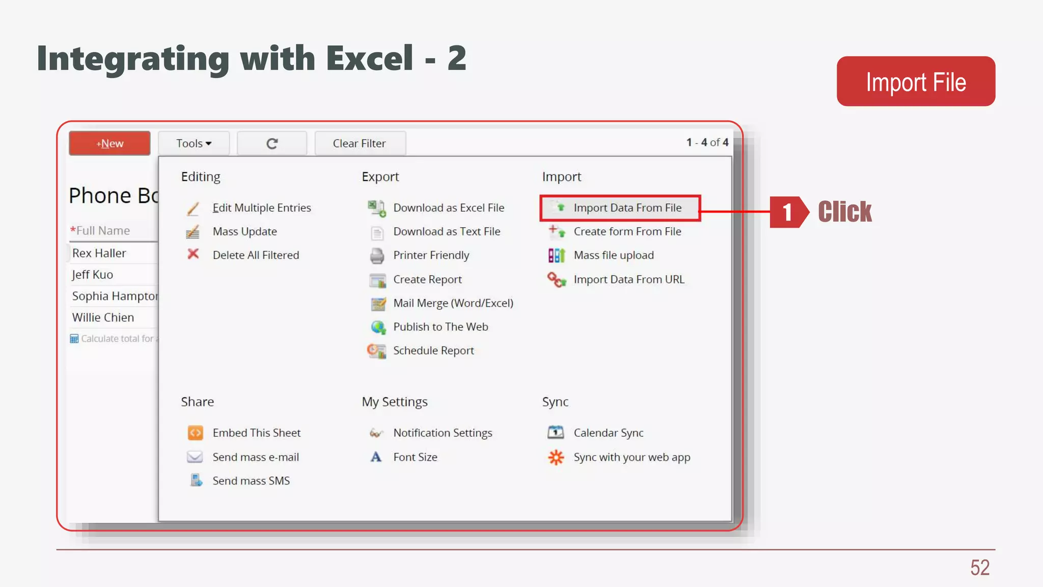Open Sync with your web app
The image size is (1043, 587).
tap(632, 457)
